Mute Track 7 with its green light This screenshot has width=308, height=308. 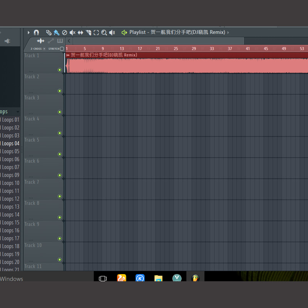(x=60, y=196)
